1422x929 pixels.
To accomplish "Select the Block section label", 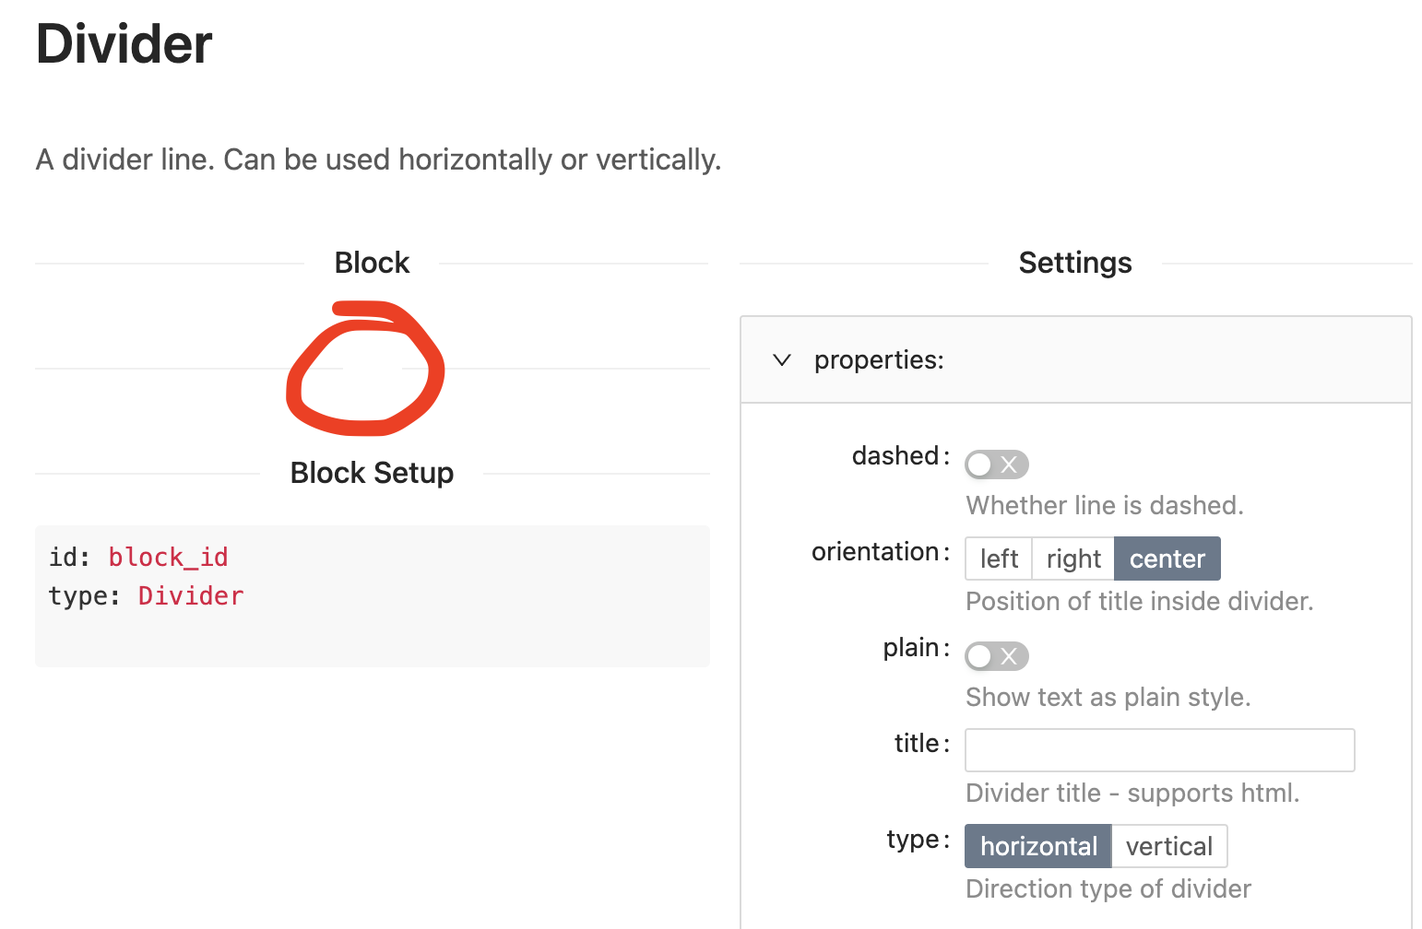I will [372, 262].
